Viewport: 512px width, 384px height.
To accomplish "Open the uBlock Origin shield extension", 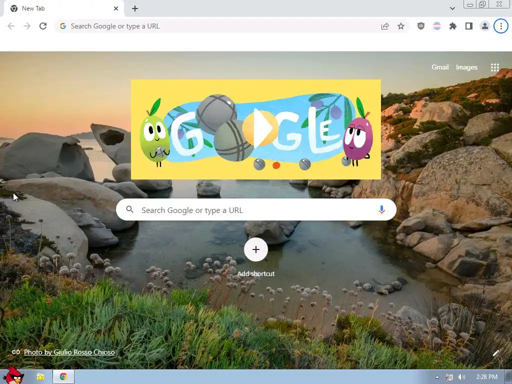I will coord(421,26).
